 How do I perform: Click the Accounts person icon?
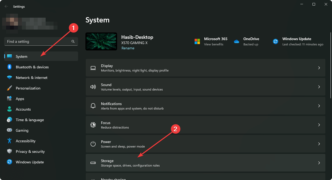[x=9, y=109]
